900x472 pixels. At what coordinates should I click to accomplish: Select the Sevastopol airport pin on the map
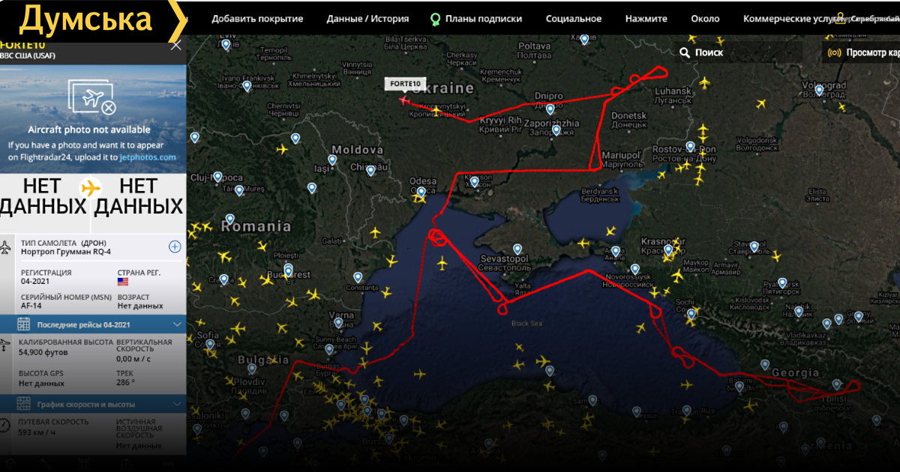[x=517, y=249]
